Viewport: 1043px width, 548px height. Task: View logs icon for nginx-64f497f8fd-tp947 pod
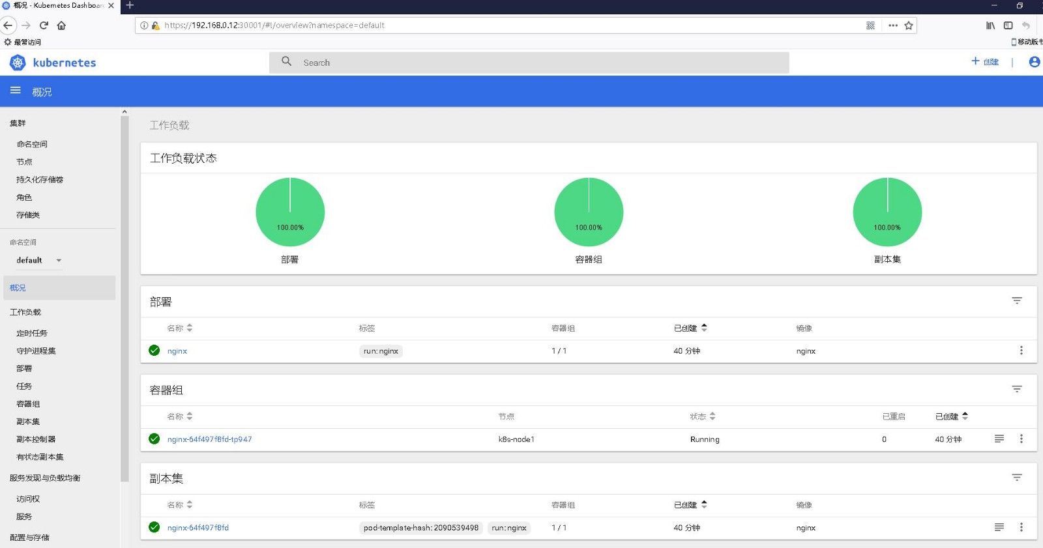999,439
